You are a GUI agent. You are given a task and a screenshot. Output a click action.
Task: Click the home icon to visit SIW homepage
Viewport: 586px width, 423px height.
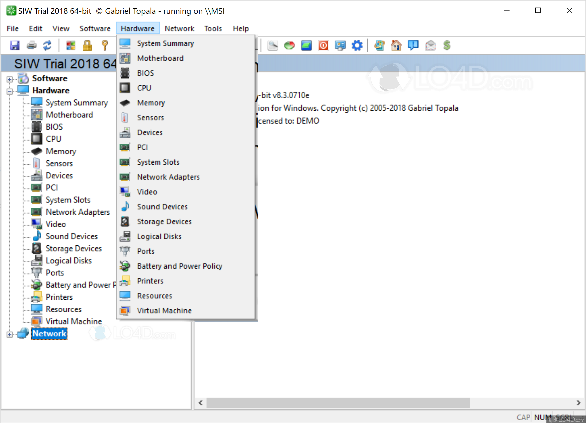coord(396,45)
